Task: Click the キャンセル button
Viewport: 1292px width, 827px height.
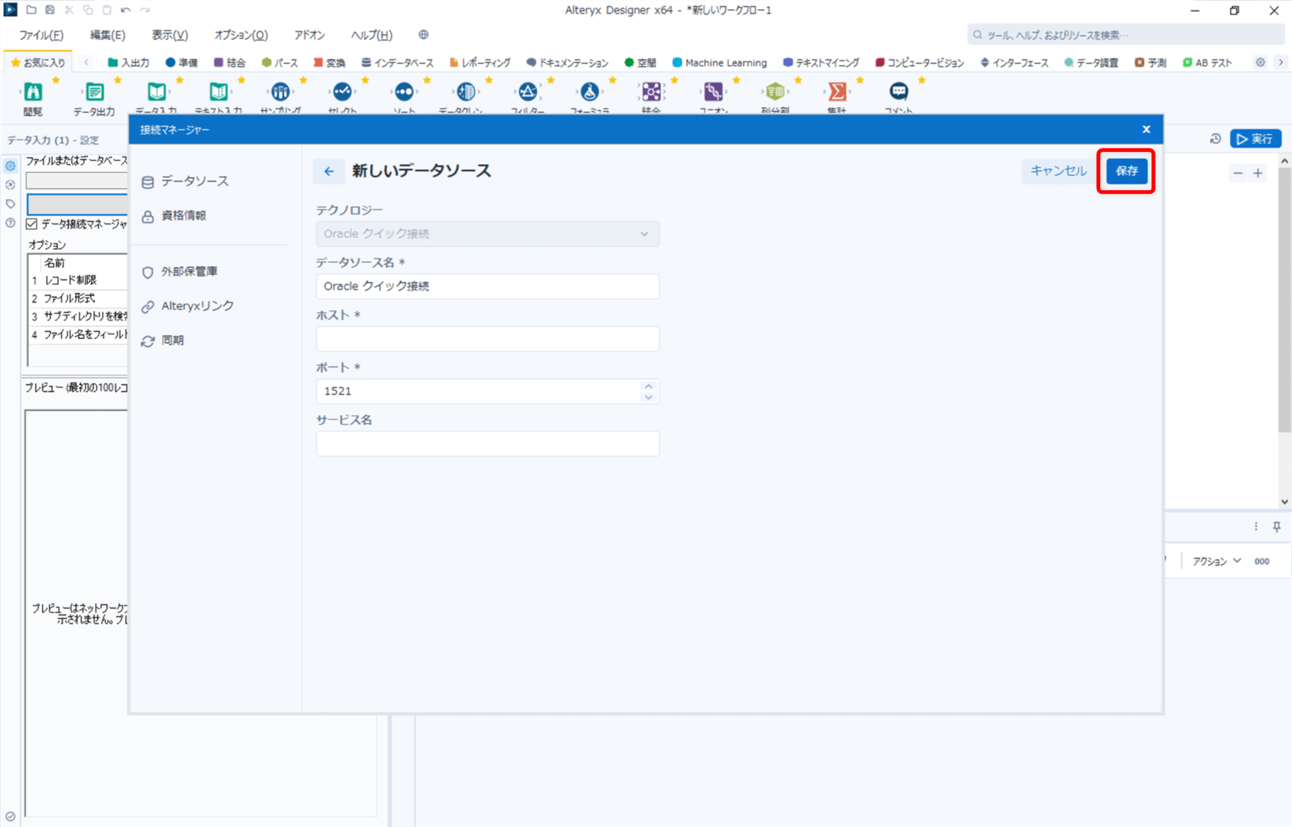Action: coord(1058,171)
